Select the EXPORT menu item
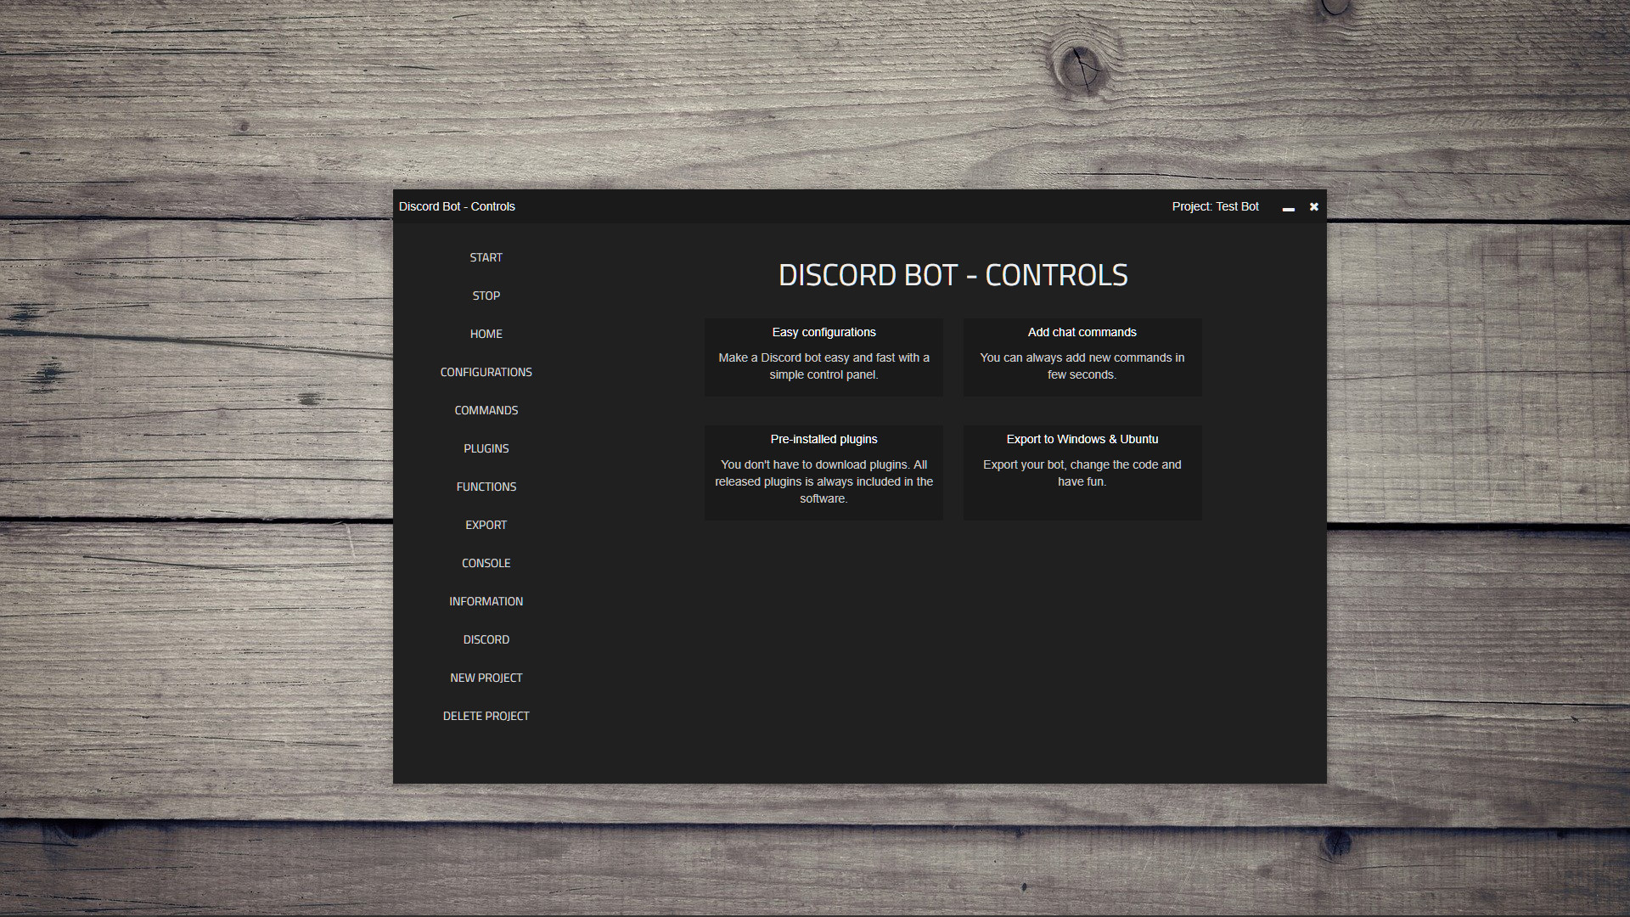The image size is (1630, 917). tap(486, 525)
